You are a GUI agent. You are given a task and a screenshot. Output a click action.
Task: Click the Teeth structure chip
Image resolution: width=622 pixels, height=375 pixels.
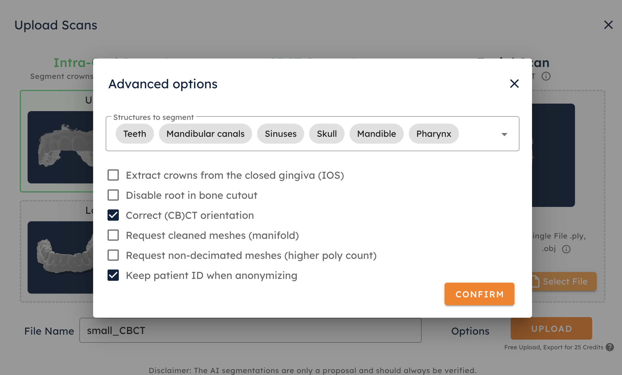tap(134, 134)
